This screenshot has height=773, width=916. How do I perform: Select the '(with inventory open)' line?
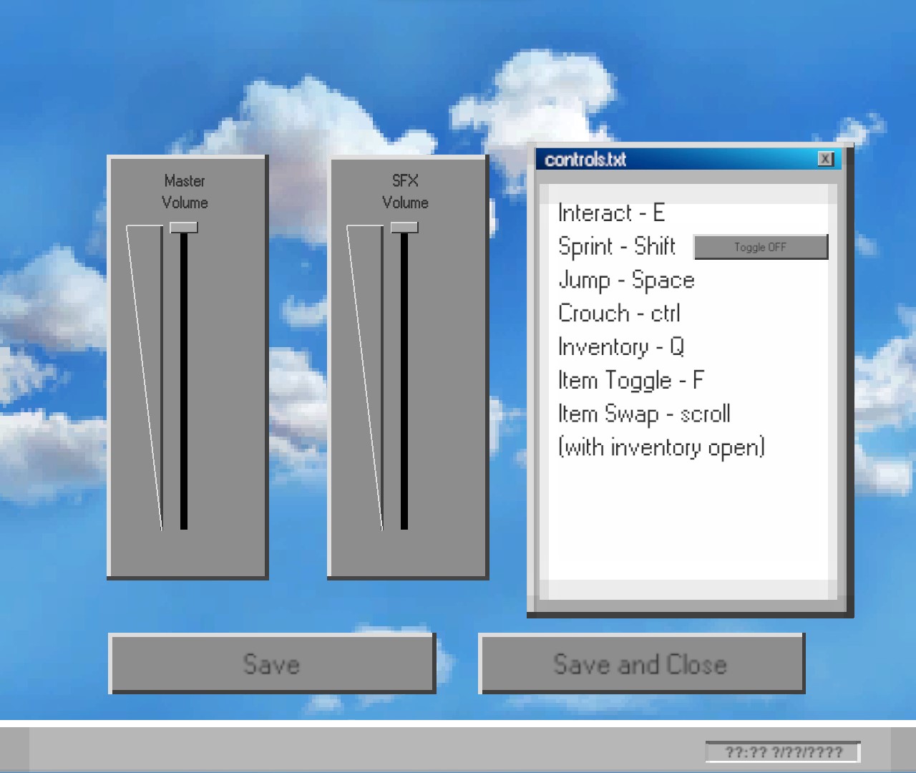pos(662,447)
